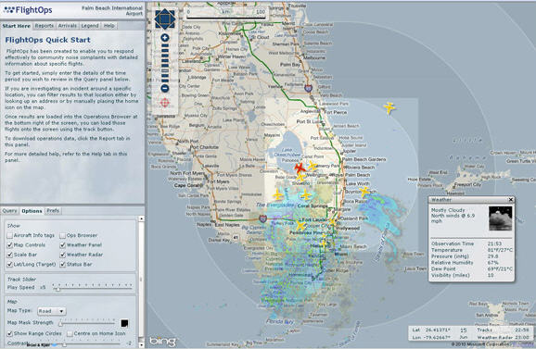Select the yellow aircraft offshore near Fort Pierce
Screen dimensions: 536x349
389,107
